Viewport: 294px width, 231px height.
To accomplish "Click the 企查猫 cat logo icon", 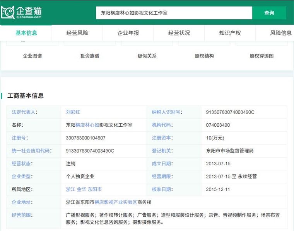I will [x=8, y=12].
